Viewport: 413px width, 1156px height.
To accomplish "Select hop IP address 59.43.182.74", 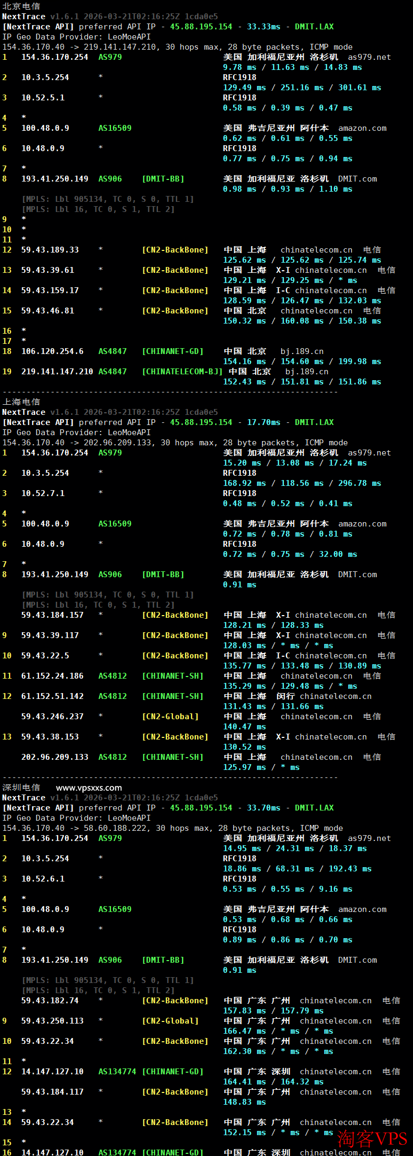I will tap(50, 1001).
